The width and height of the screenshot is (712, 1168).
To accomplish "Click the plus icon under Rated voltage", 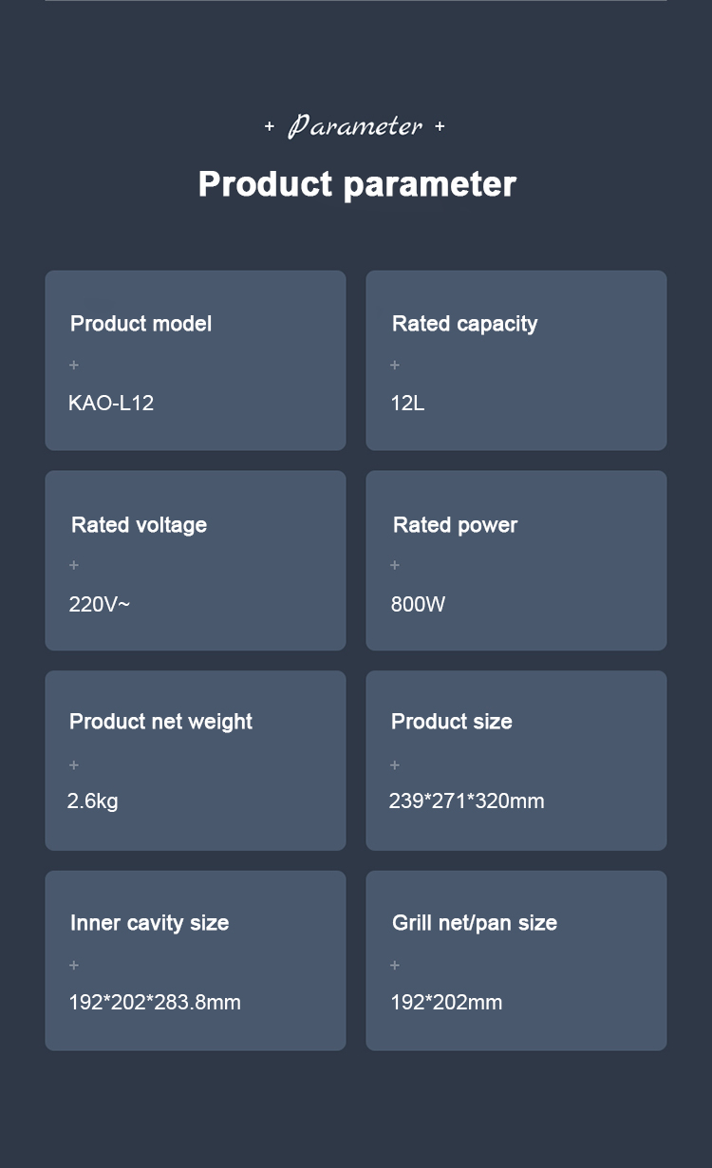I will click(x=74, y=565).
